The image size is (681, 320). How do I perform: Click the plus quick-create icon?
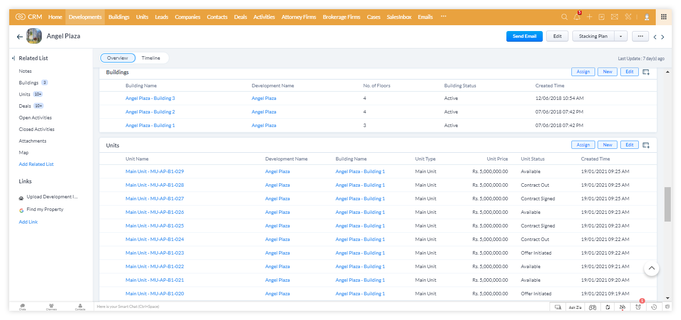point(589,17)
